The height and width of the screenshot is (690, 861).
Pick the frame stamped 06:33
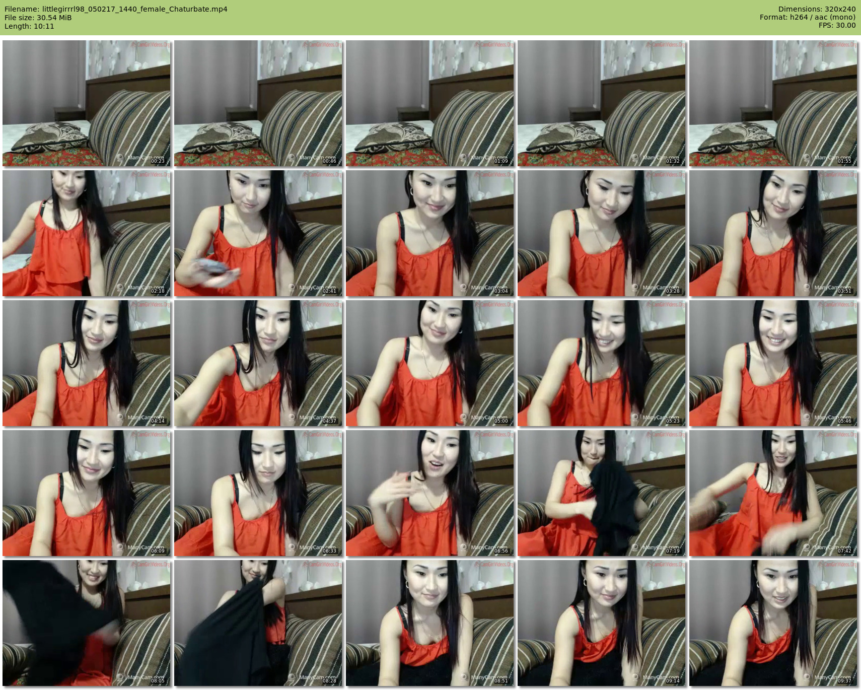tap(258, 493)
